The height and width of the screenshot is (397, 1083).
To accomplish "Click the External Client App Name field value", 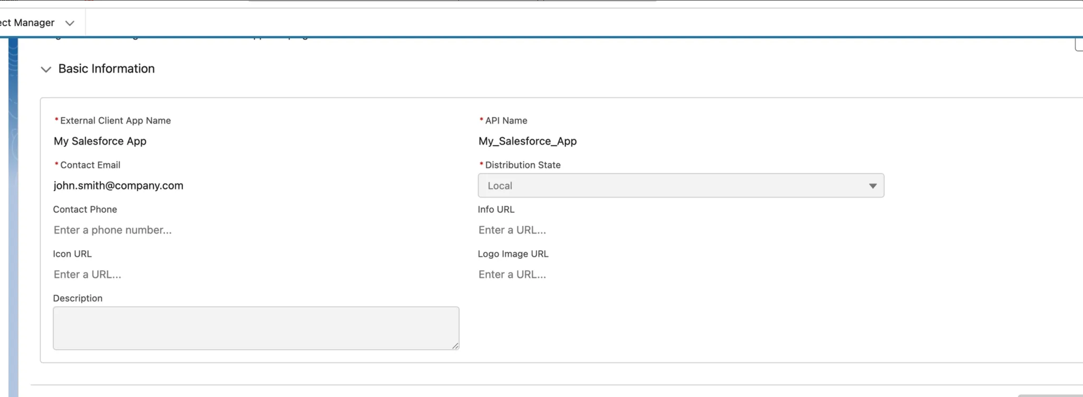I will [x=100, y=141].
